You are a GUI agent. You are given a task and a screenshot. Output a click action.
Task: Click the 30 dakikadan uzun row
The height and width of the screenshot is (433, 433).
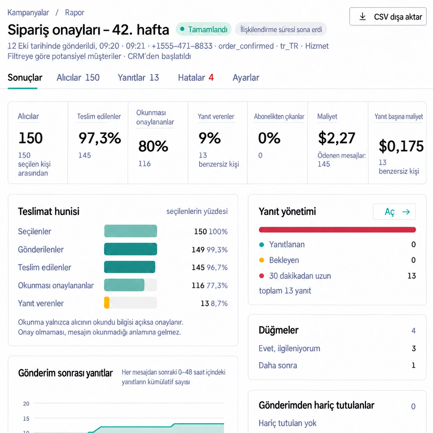pos(337,276)
